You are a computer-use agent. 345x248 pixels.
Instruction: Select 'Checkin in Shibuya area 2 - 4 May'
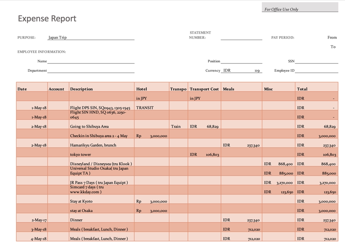102,134
